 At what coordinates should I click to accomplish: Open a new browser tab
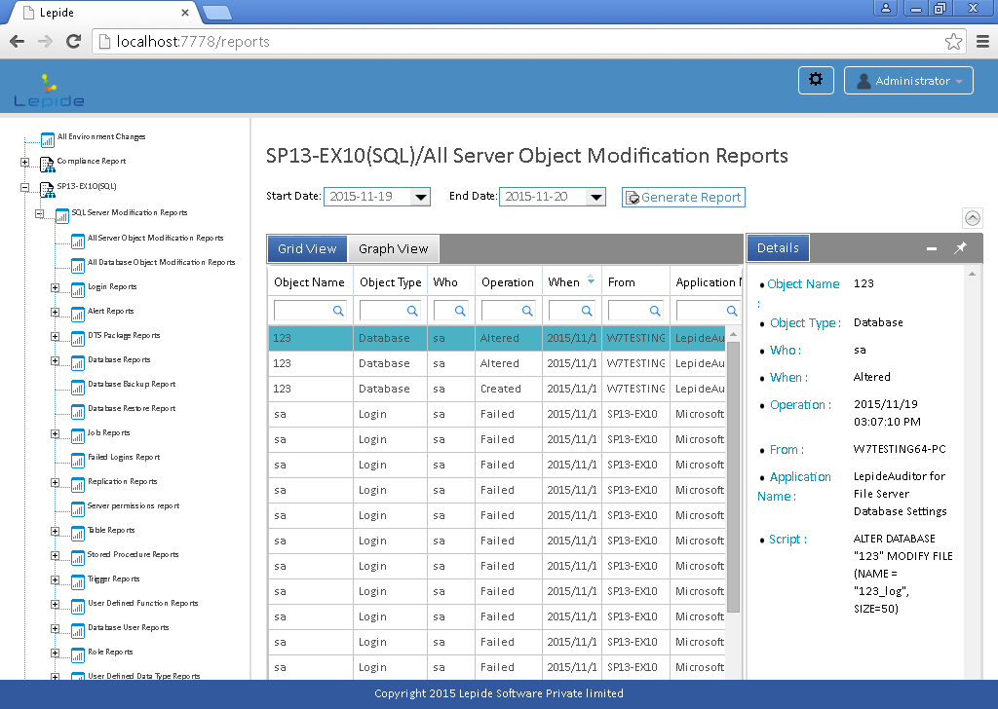(x=217, y=13)
